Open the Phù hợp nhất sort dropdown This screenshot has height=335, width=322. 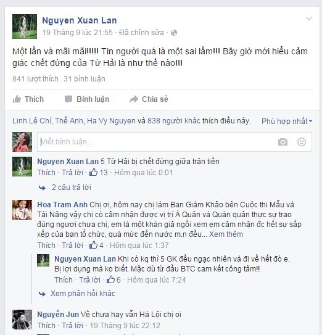click(287, 122)
